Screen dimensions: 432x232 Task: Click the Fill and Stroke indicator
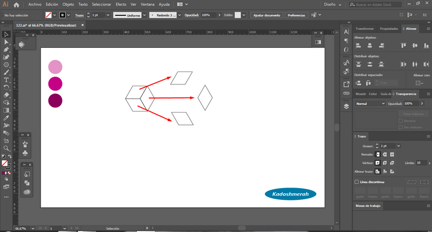tap(5, 164)
